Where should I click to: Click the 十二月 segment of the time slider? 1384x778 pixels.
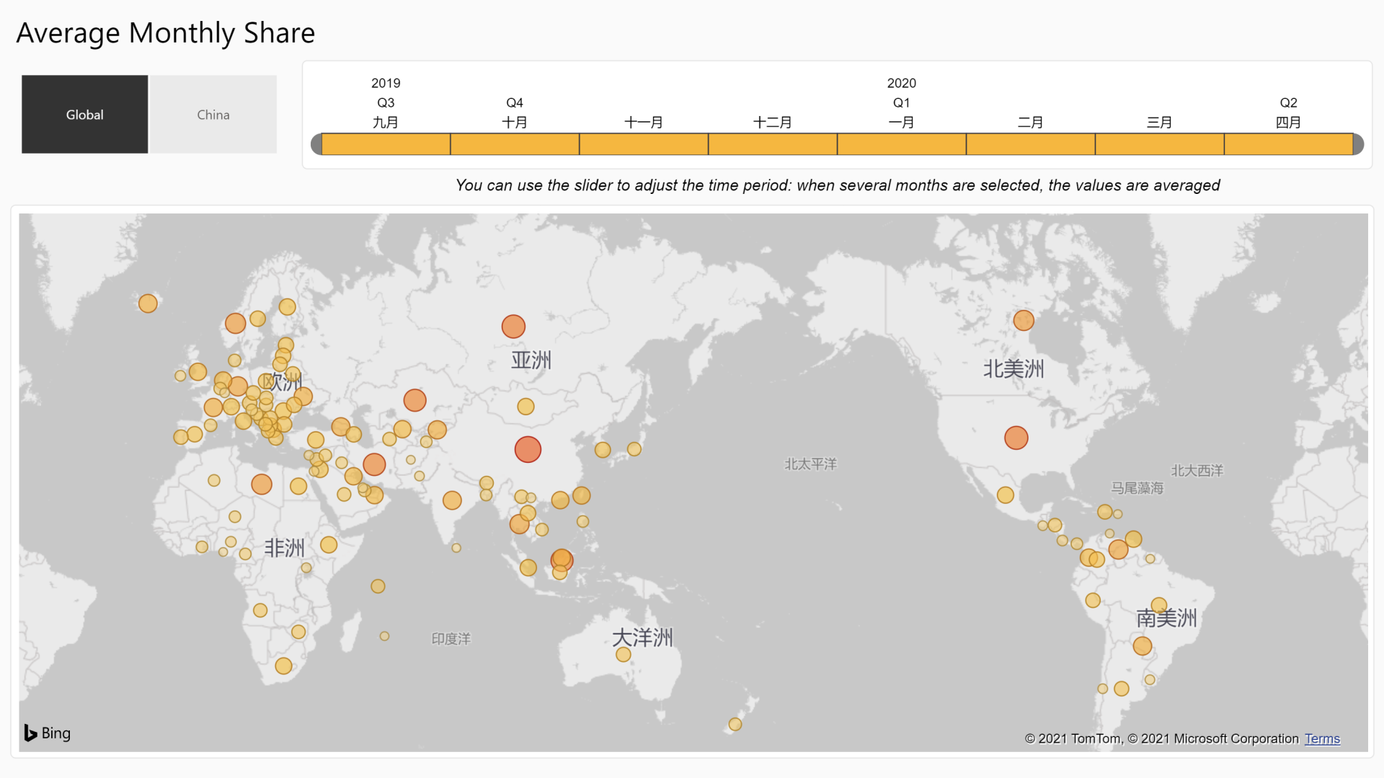coord(772,144)
